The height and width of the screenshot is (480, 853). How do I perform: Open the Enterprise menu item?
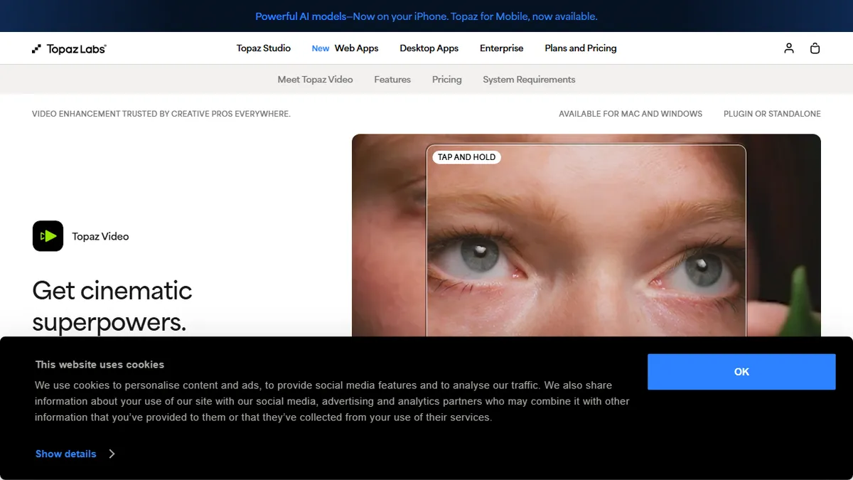[x=502, y=48]
